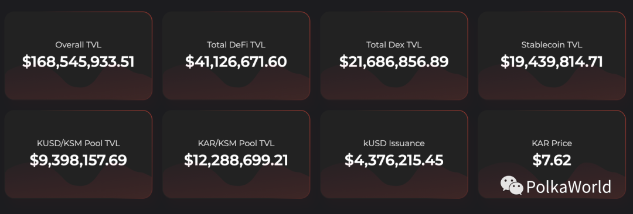
Task: Open the KUSD/KSM Pool TVL card
Action: 79,154
